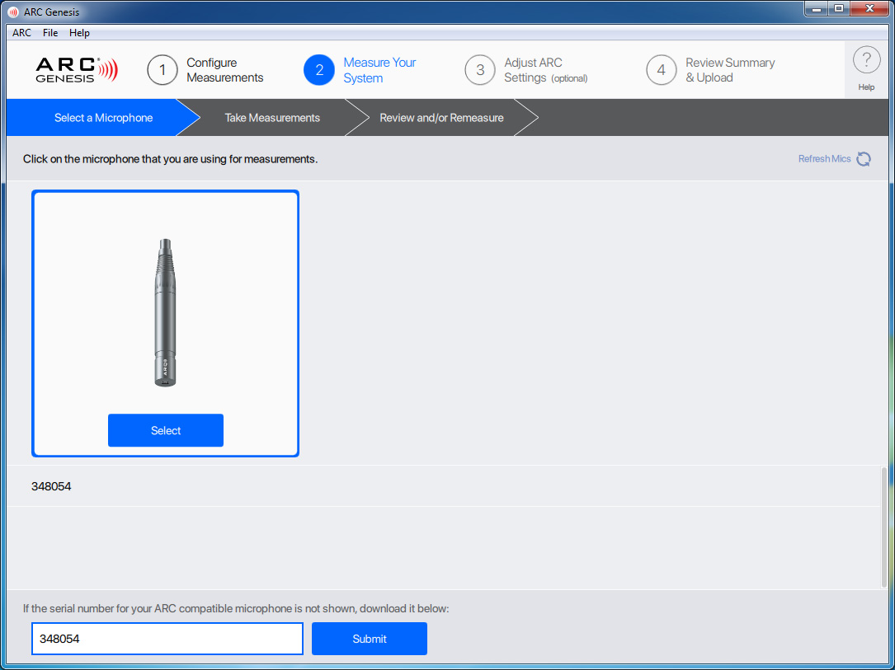Open the ARC menu

(x=21, y=32)
